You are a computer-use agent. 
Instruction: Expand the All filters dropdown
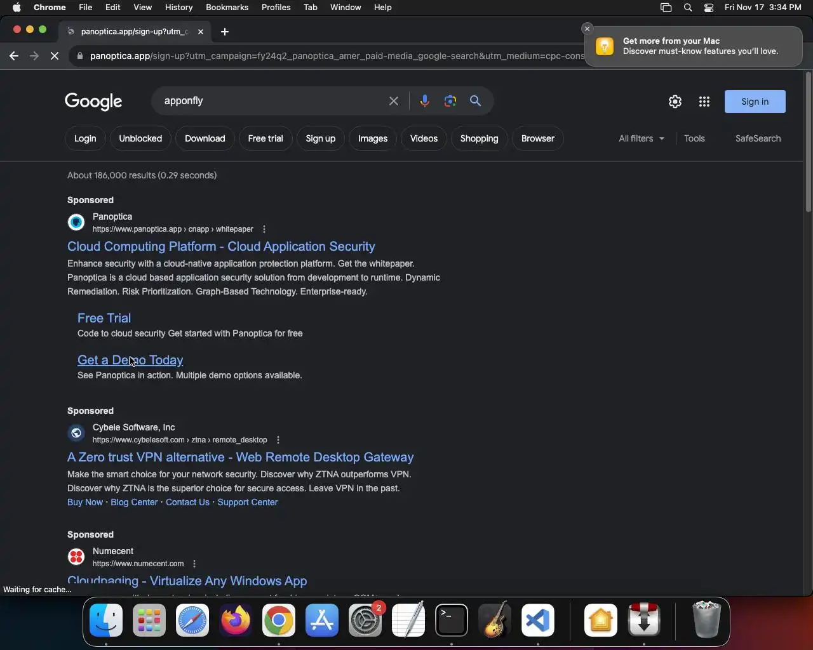(642, 138)
